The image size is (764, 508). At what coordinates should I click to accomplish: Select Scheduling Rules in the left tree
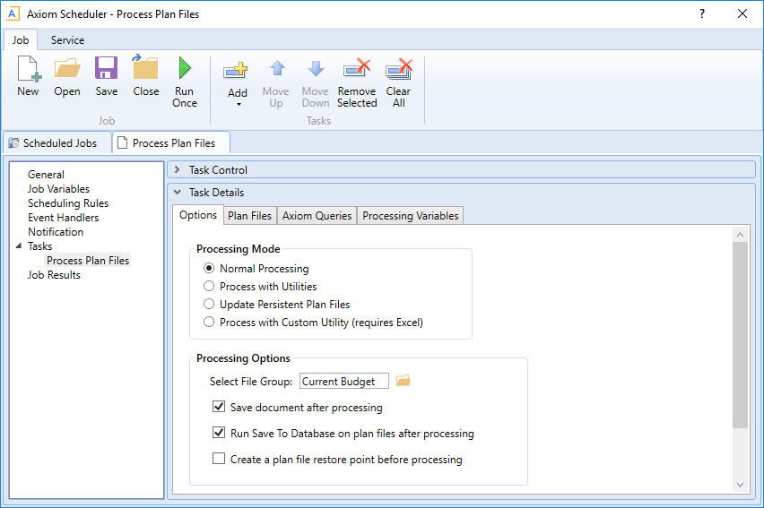[x=68, y=203]
